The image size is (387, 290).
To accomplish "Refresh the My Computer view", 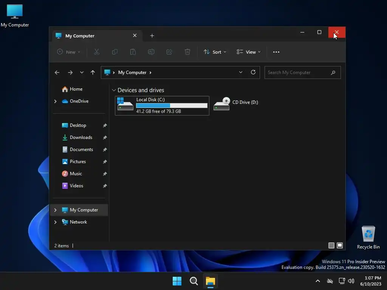I will [x=253, y=72].
